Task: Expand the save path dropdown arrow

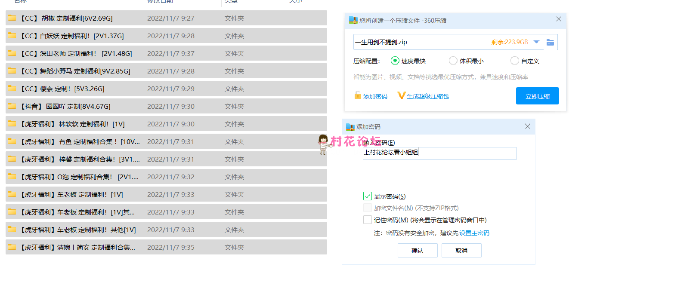Action: click(x=536, y=42)
